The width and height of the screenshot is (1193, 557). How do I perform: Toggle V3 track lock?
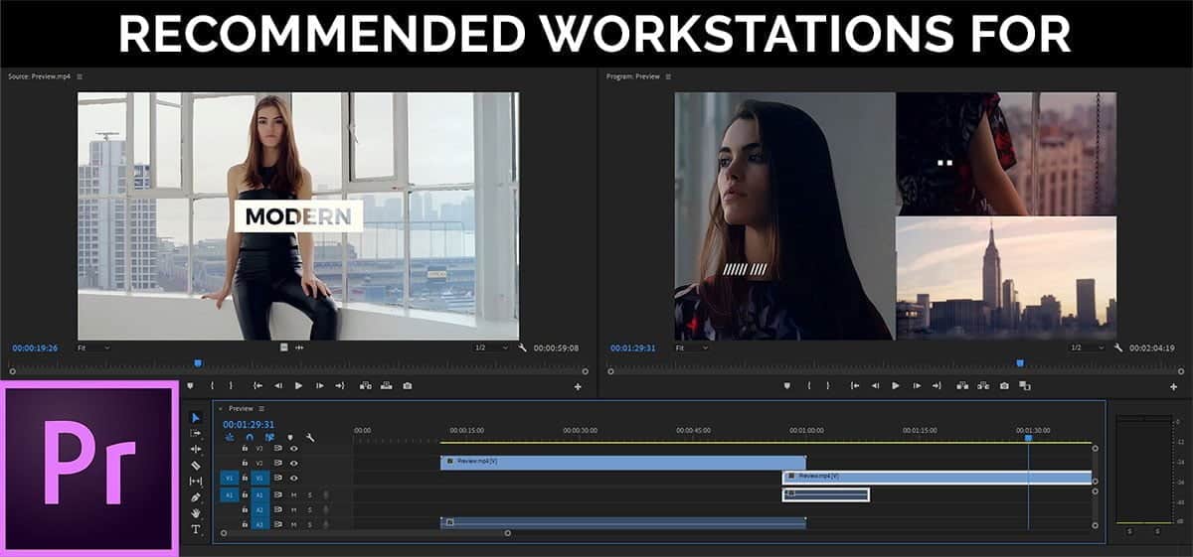point(245,449)
